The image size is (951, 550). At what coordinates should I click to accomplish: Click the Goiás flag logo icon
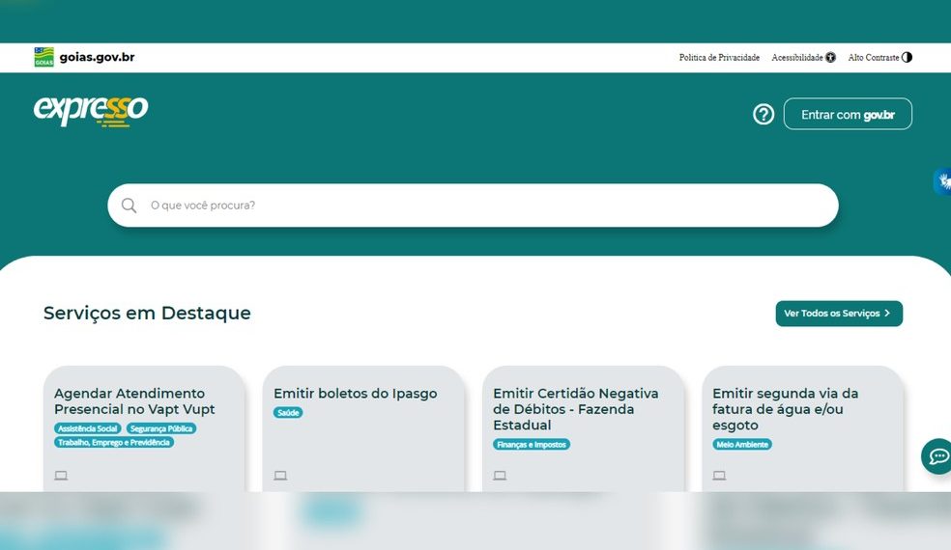43,57
